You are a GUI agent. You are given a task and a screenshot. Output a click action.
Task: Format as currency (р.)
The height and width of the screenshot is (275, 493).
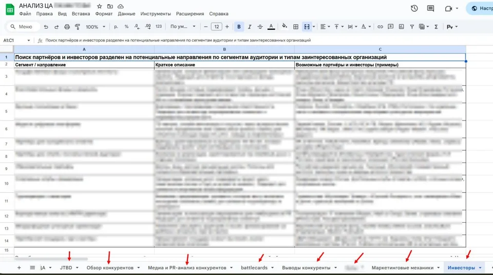tap(116, 27)
